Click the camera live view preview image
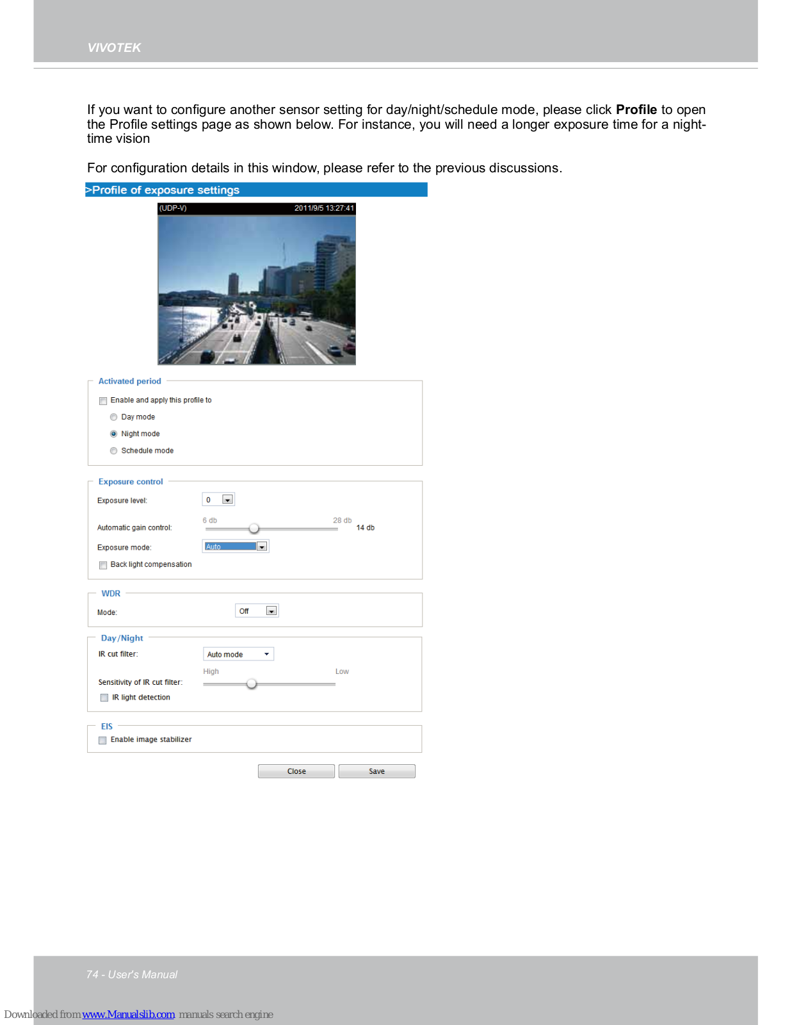Image resolution: width=792 pixels, height=1025 pixels. tap(257, 290)
